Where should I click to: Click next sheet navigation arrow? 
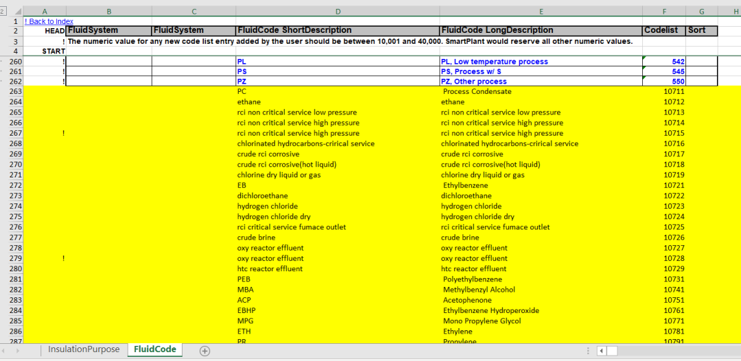19,351
